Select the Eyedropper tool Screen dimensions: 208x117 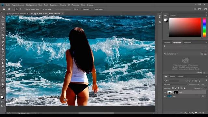(3, 38)
